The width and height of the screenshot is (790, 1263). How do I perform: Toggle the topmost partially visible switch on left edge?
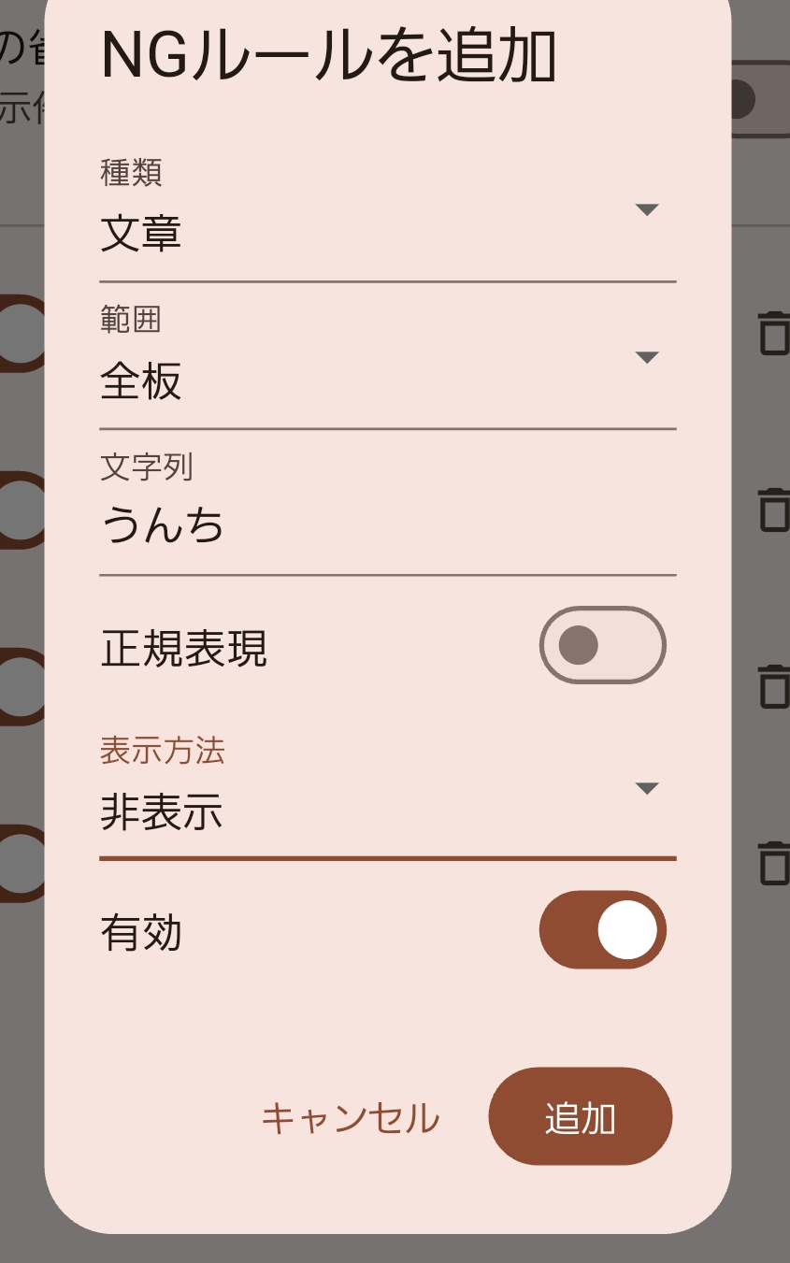pyautogui.click(x=22, y=333)
